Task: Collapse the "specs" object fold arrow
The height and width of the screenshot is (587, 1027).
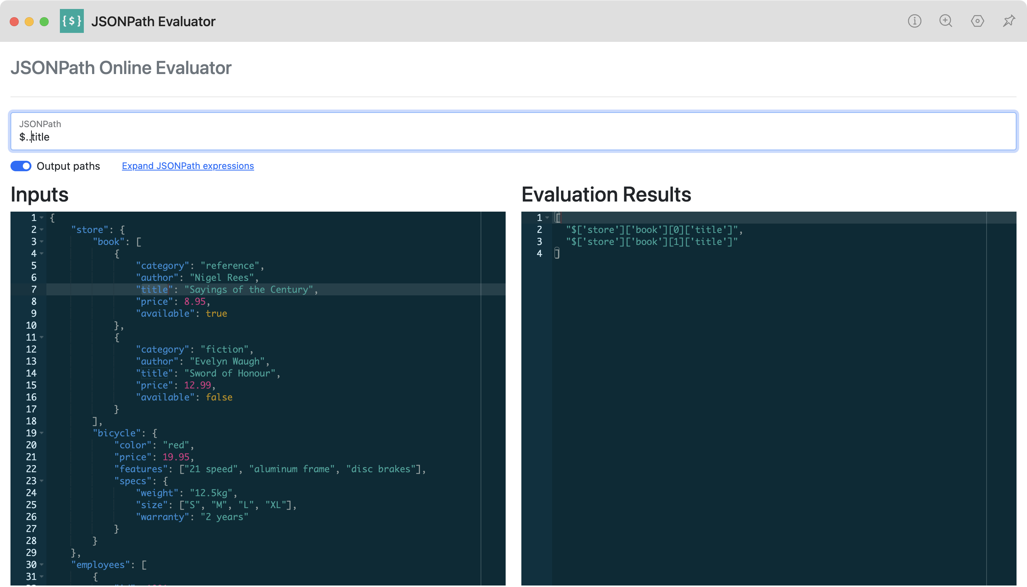Action: [42, 481]
